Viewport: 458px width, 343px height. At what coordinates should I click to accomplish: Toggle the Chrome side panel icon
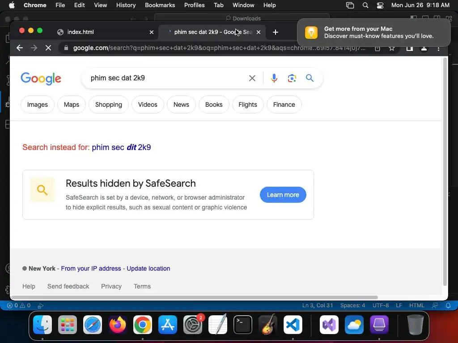point(410,48)
